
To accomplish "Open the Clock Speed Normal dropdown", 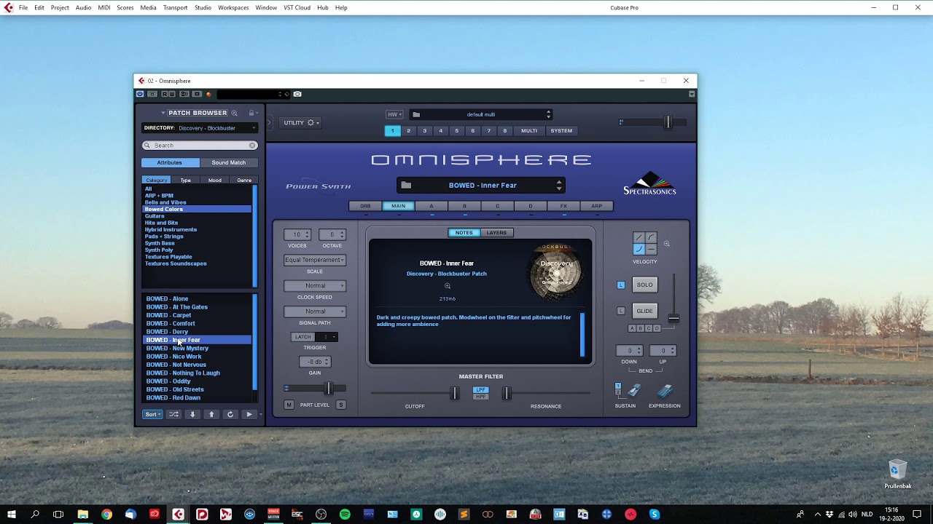I will (315, 286).
